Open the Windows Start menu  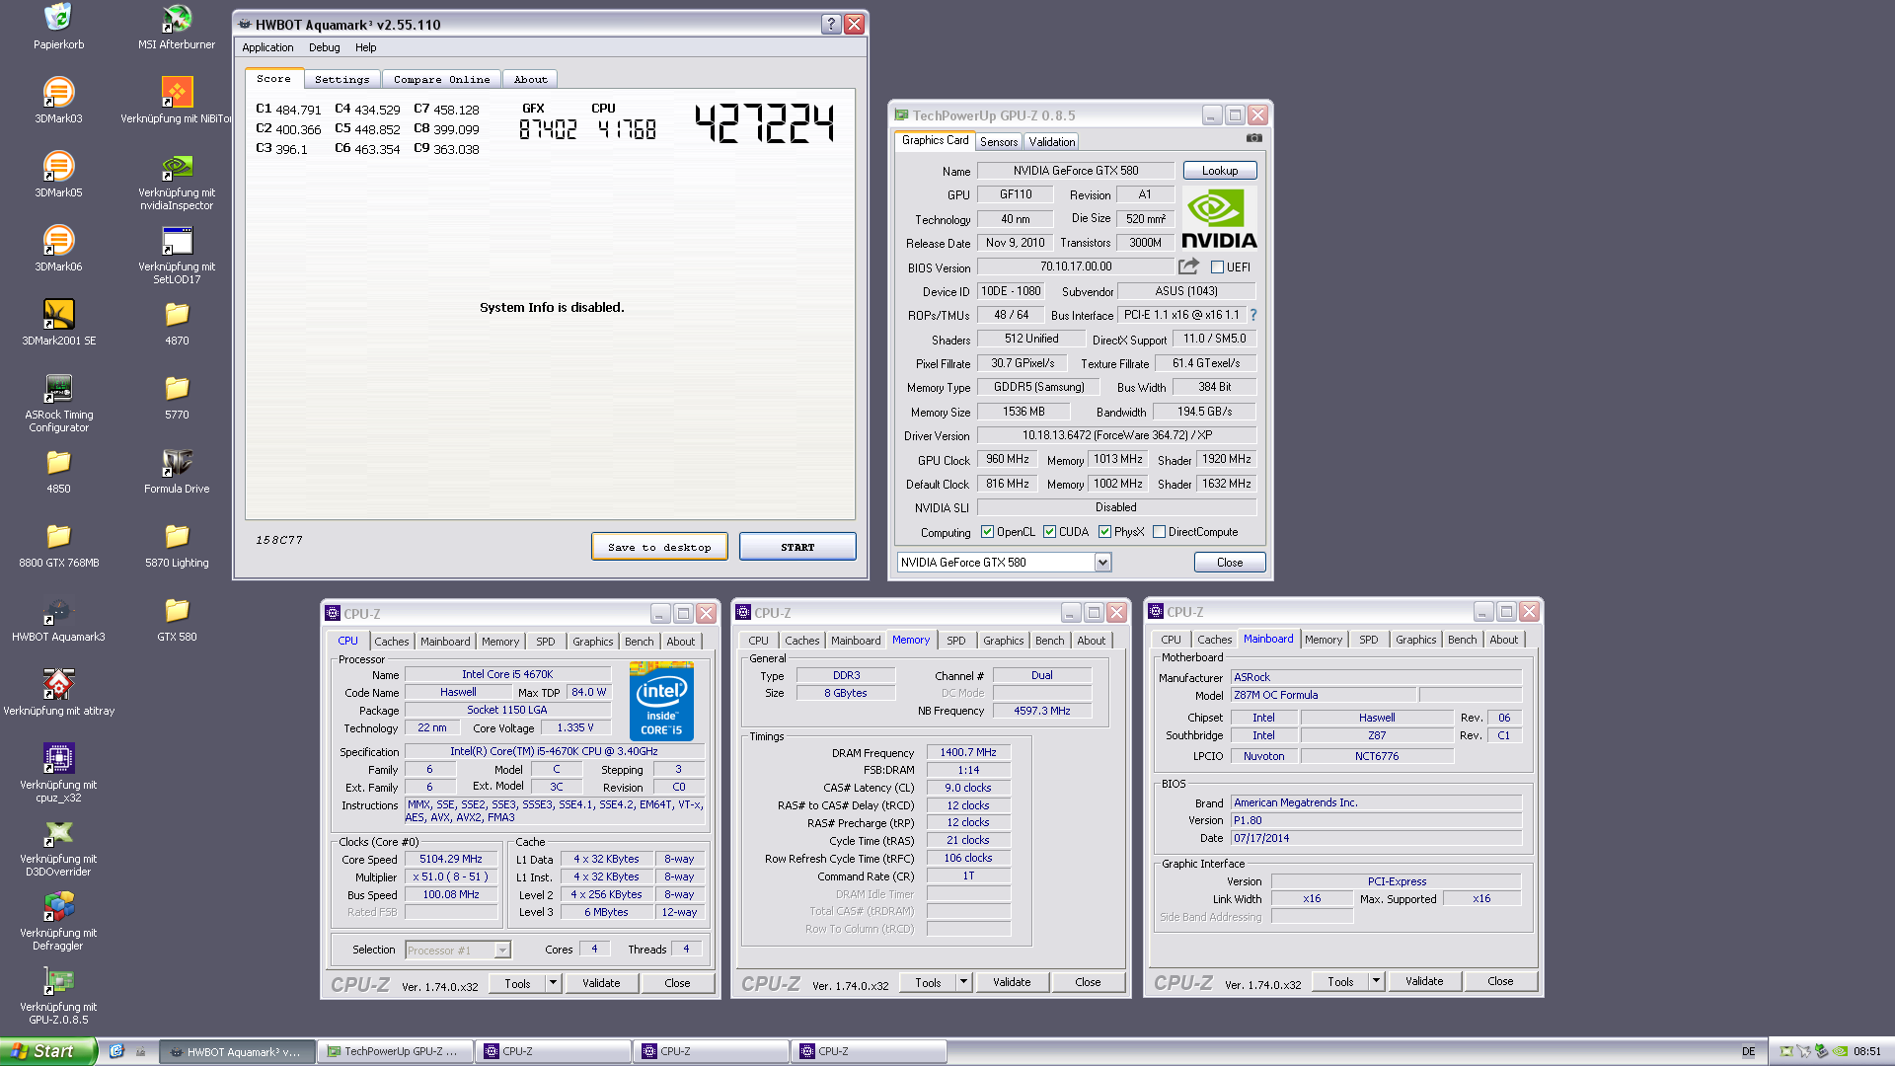[48, 1051]
